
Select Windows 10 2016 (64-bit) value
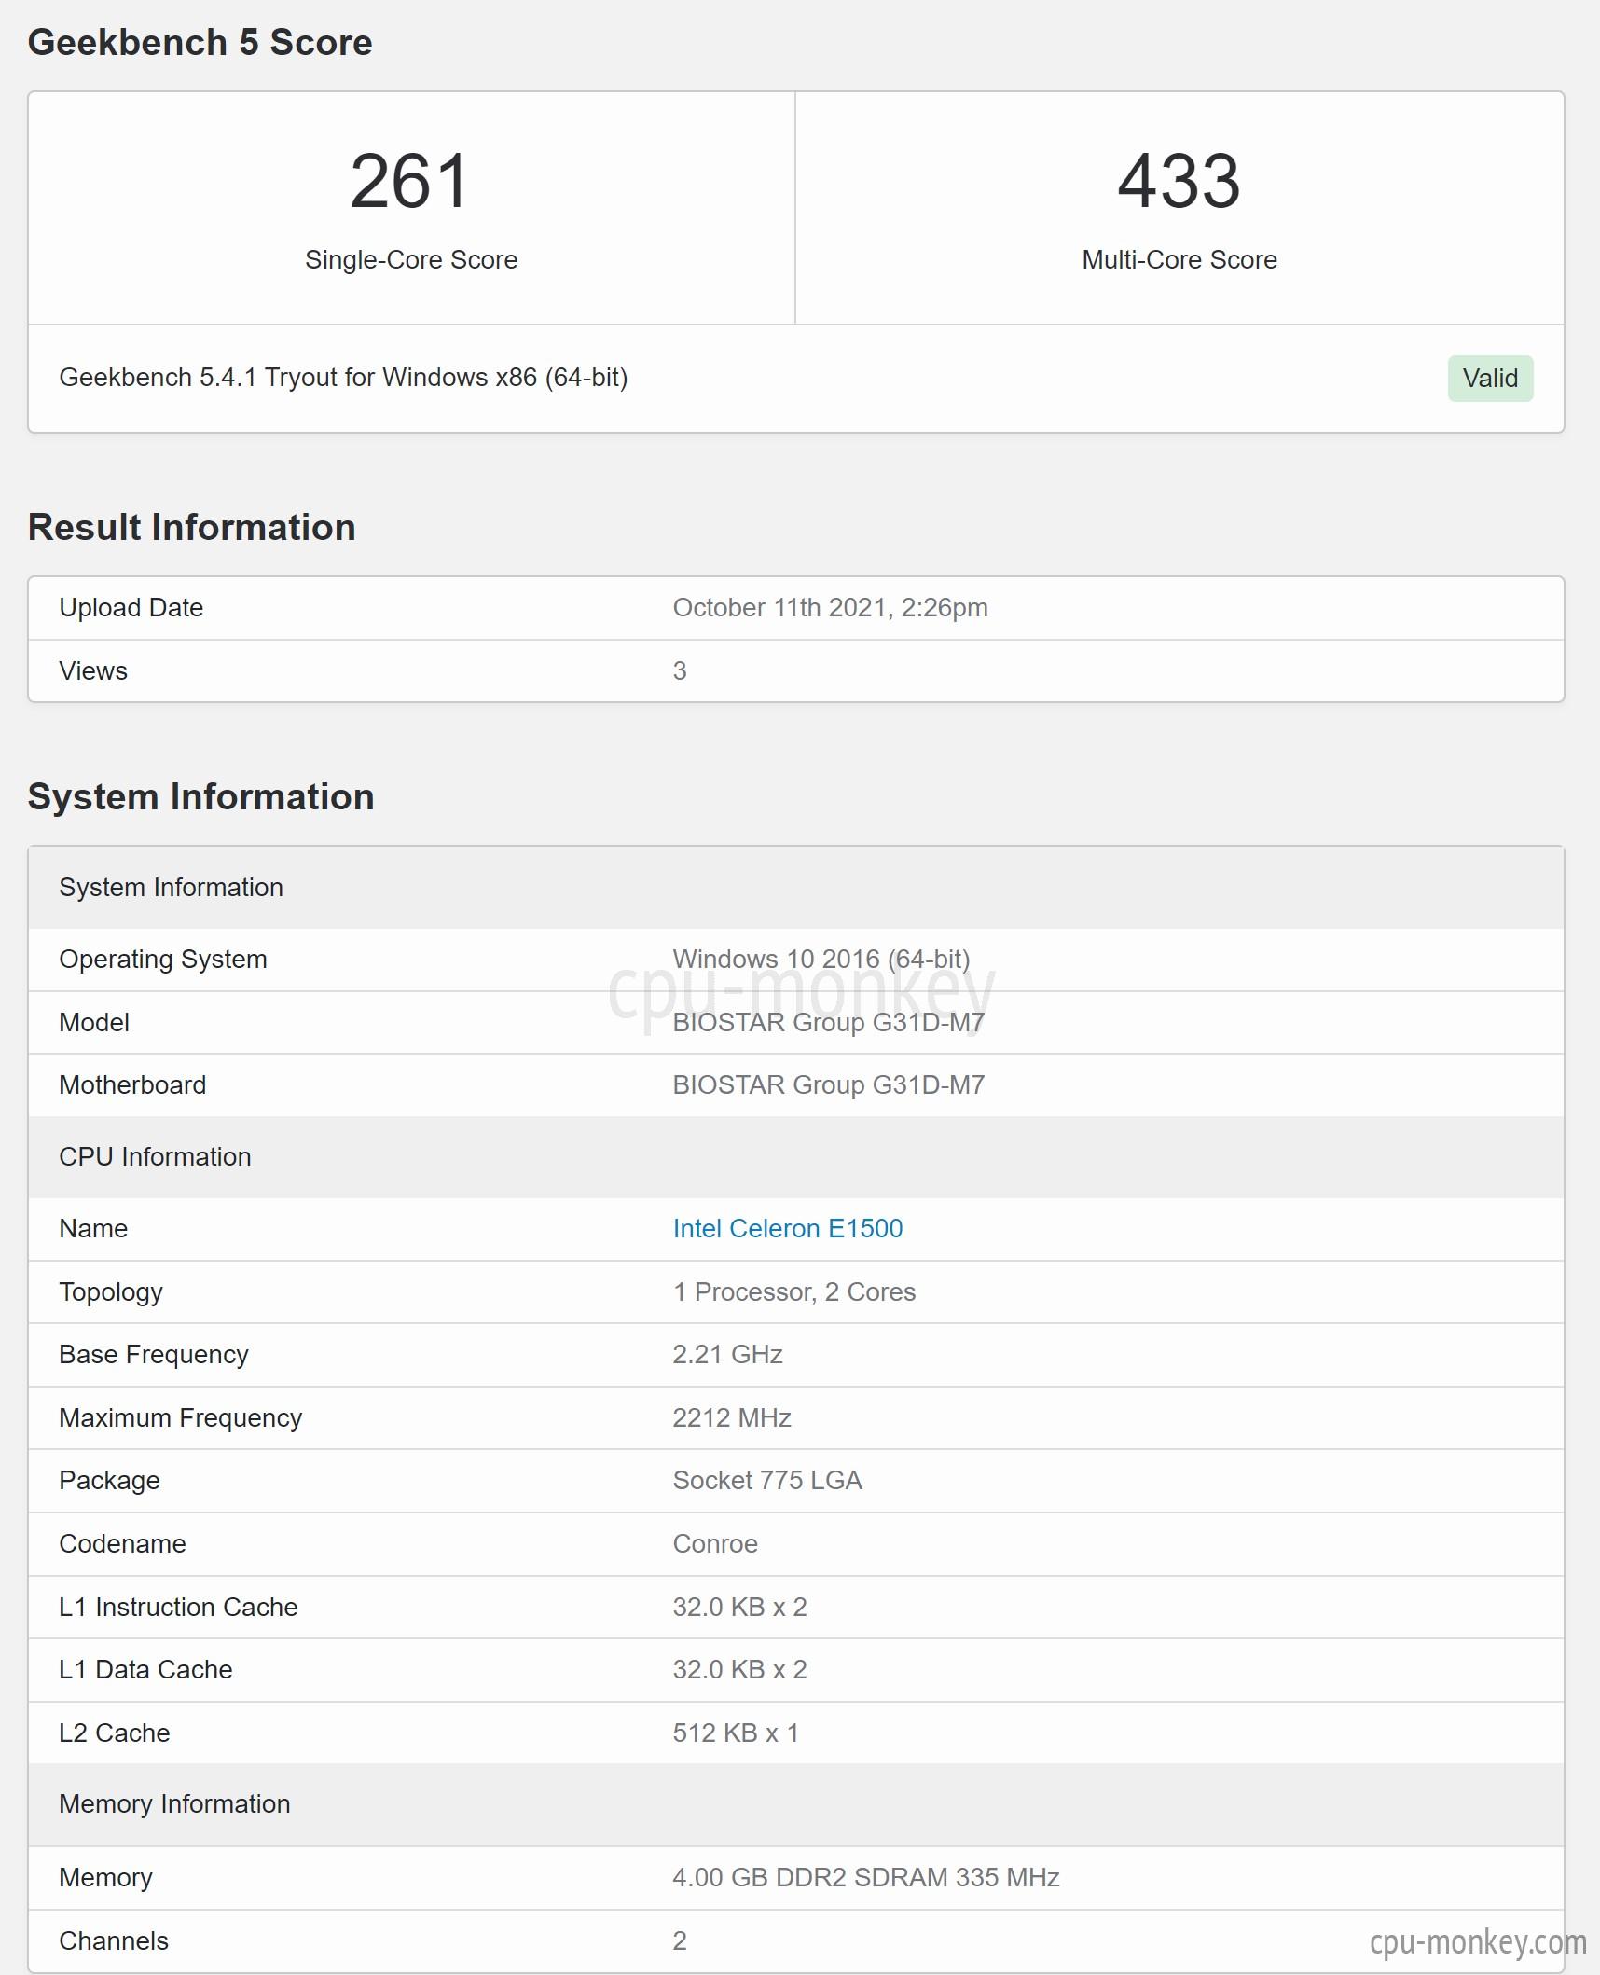point(821,959)
